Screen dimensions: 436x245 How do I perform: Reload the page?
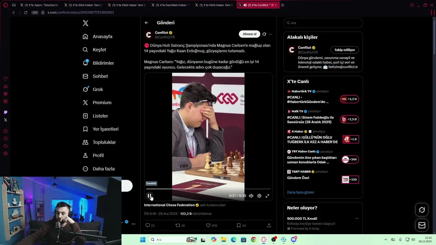coord(26,13)
